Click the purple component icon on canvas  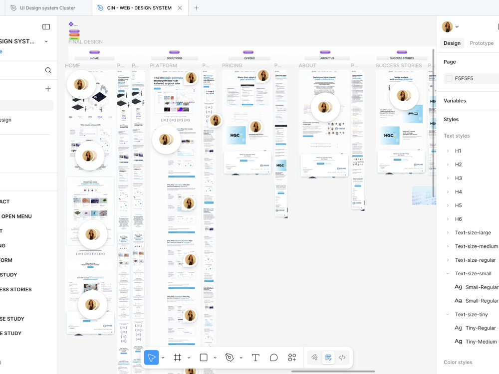click(71, 24)
